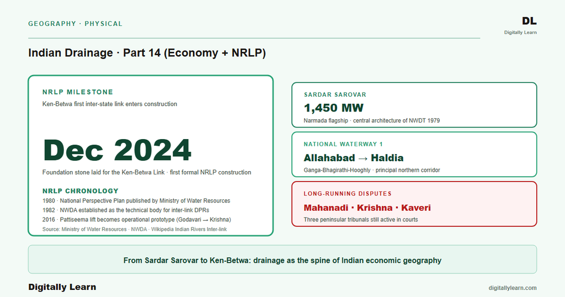Image resolution: width=565 pixels, height=297 pixels.
Task: Click the DL logo mark
Action: pyautogui.click(x=529, y=22)
